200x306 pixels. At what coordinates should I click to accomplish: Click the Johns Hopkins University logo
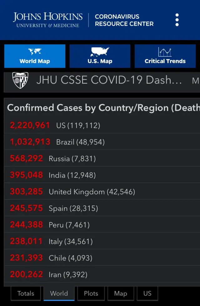tap(48, 20)
